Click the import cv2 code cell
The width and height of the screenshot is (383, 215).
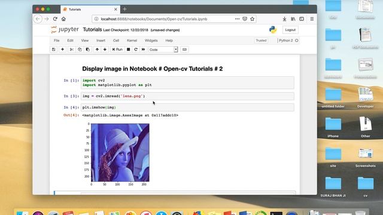[187, 82]
